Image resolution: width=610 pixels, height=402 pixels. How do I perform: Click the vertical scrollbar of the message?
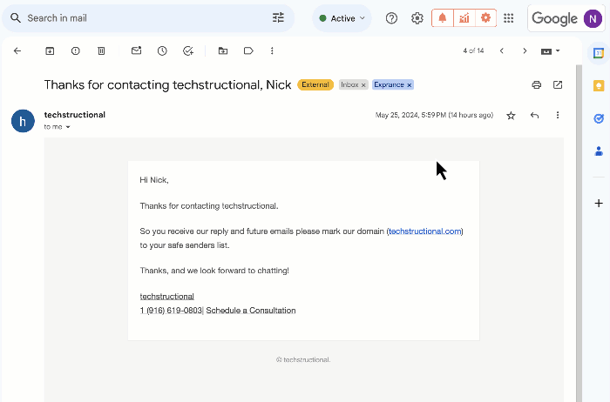point(579,233)
